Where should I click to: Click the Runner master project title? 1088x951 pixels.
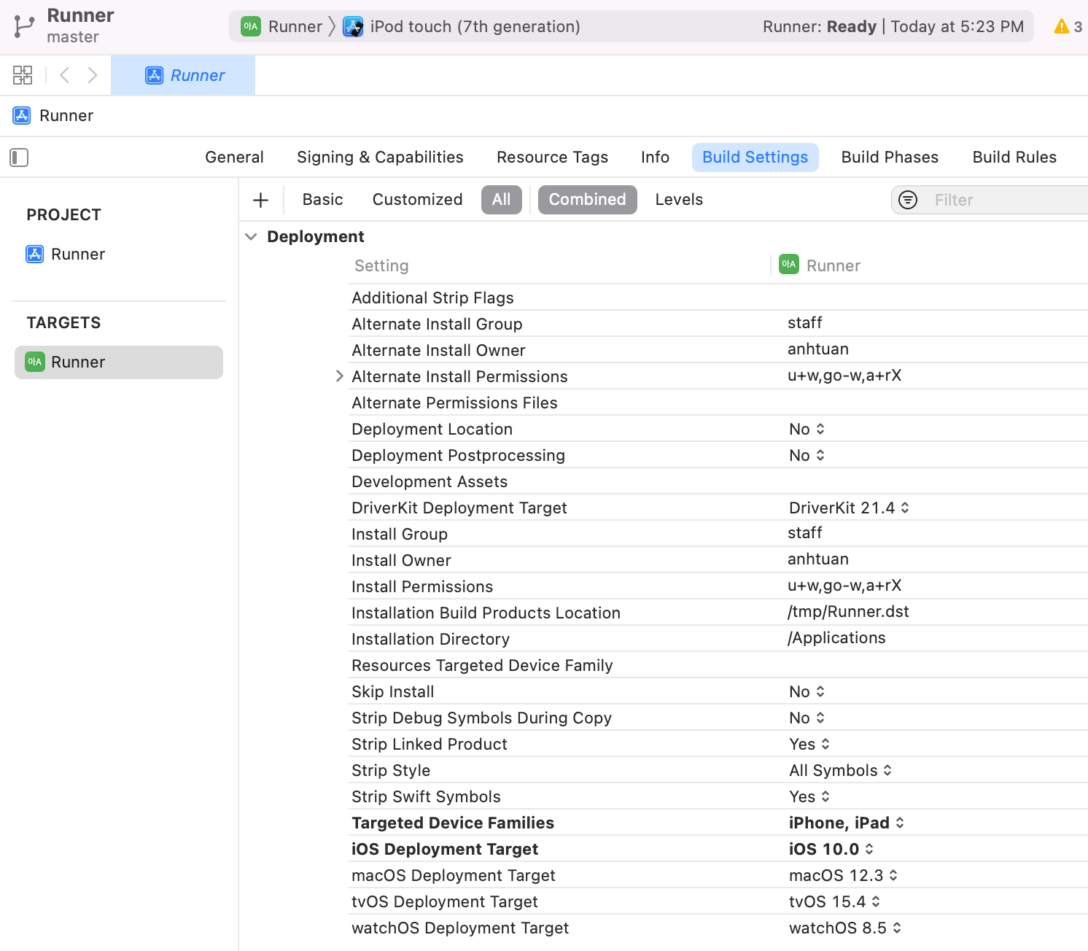(x=80, y=26)
